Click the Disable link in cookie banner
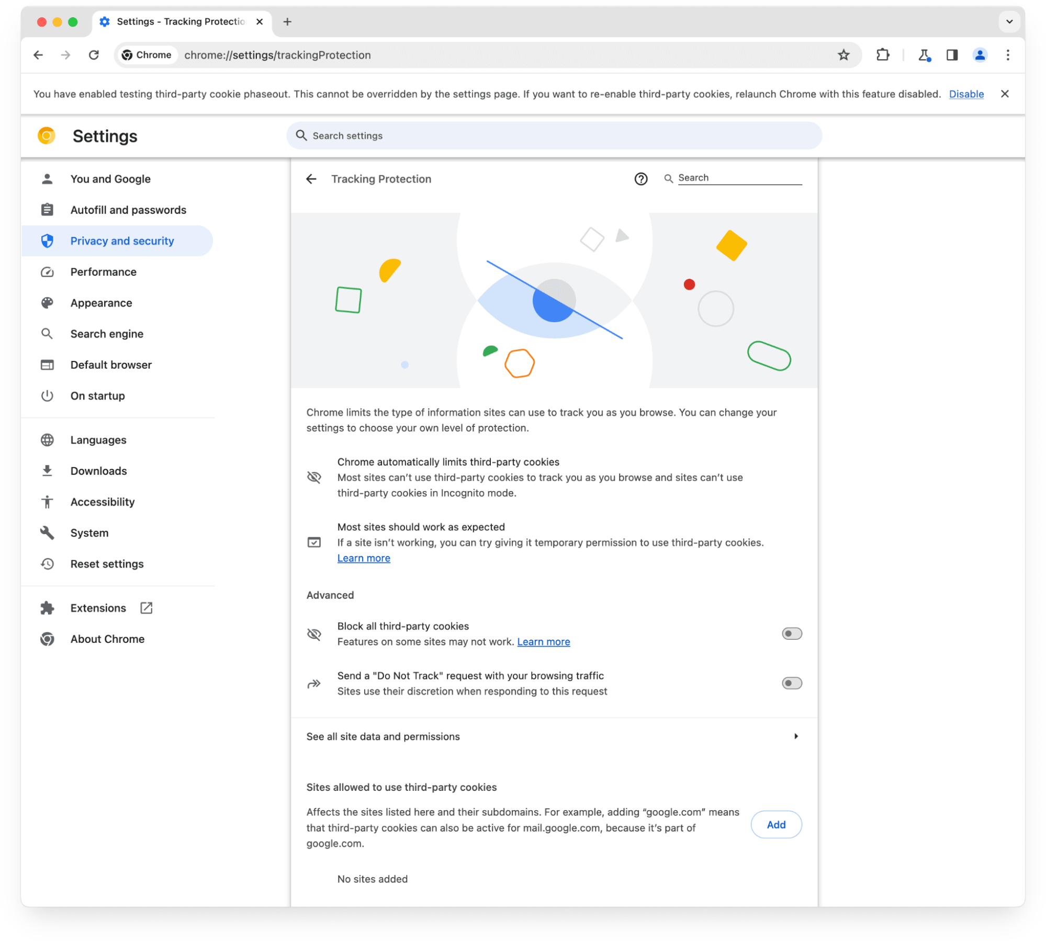1046x941 pixels. (x=967, y=94)
